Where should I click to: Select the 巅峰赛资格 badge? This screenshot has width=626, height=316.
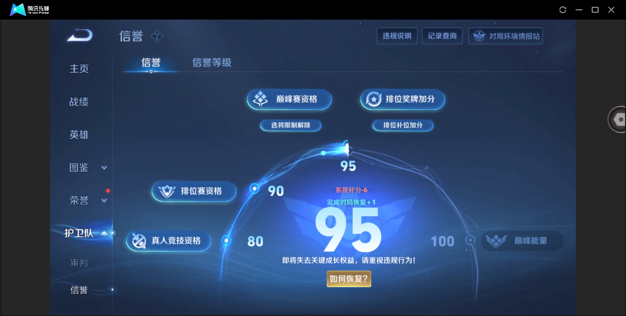tap(289, 99)
